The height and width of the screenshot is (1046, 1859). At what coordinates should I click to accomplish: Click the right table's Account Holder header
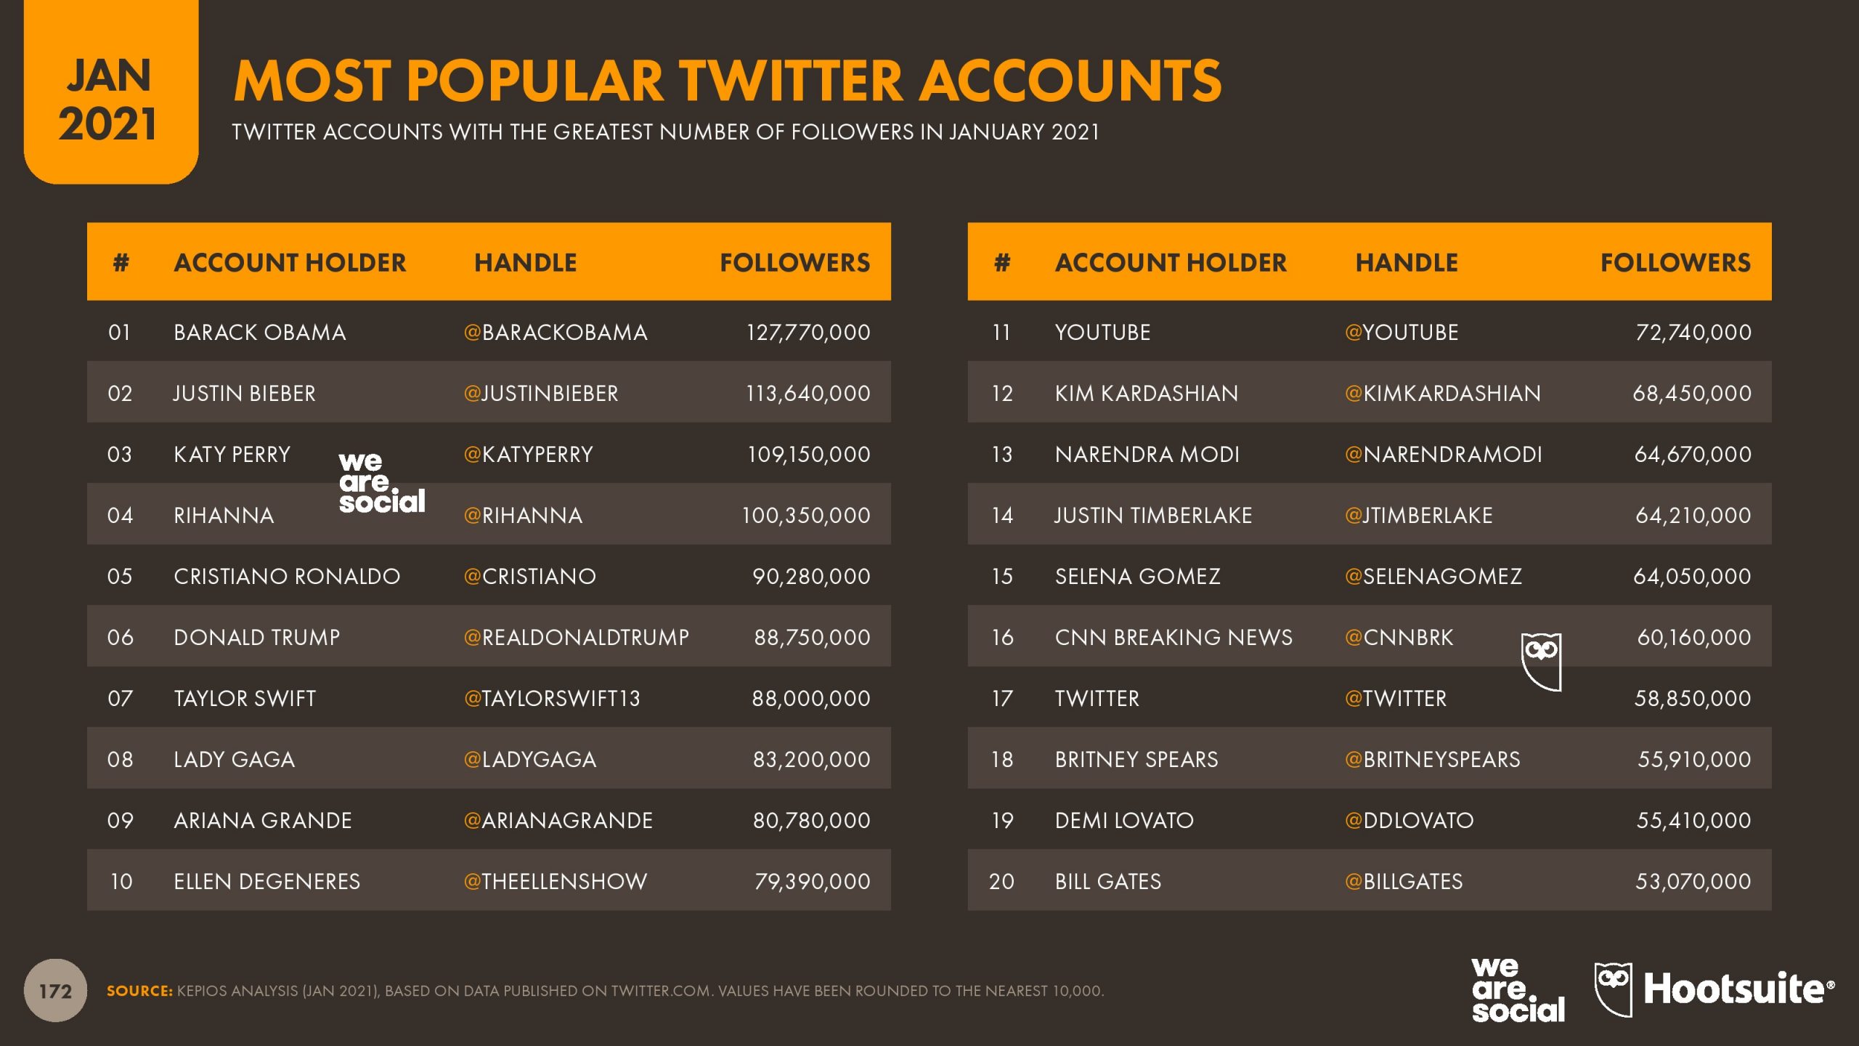(1171, 262)
